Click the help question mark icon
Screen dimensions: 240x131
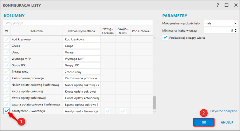[x=218, y=5]
